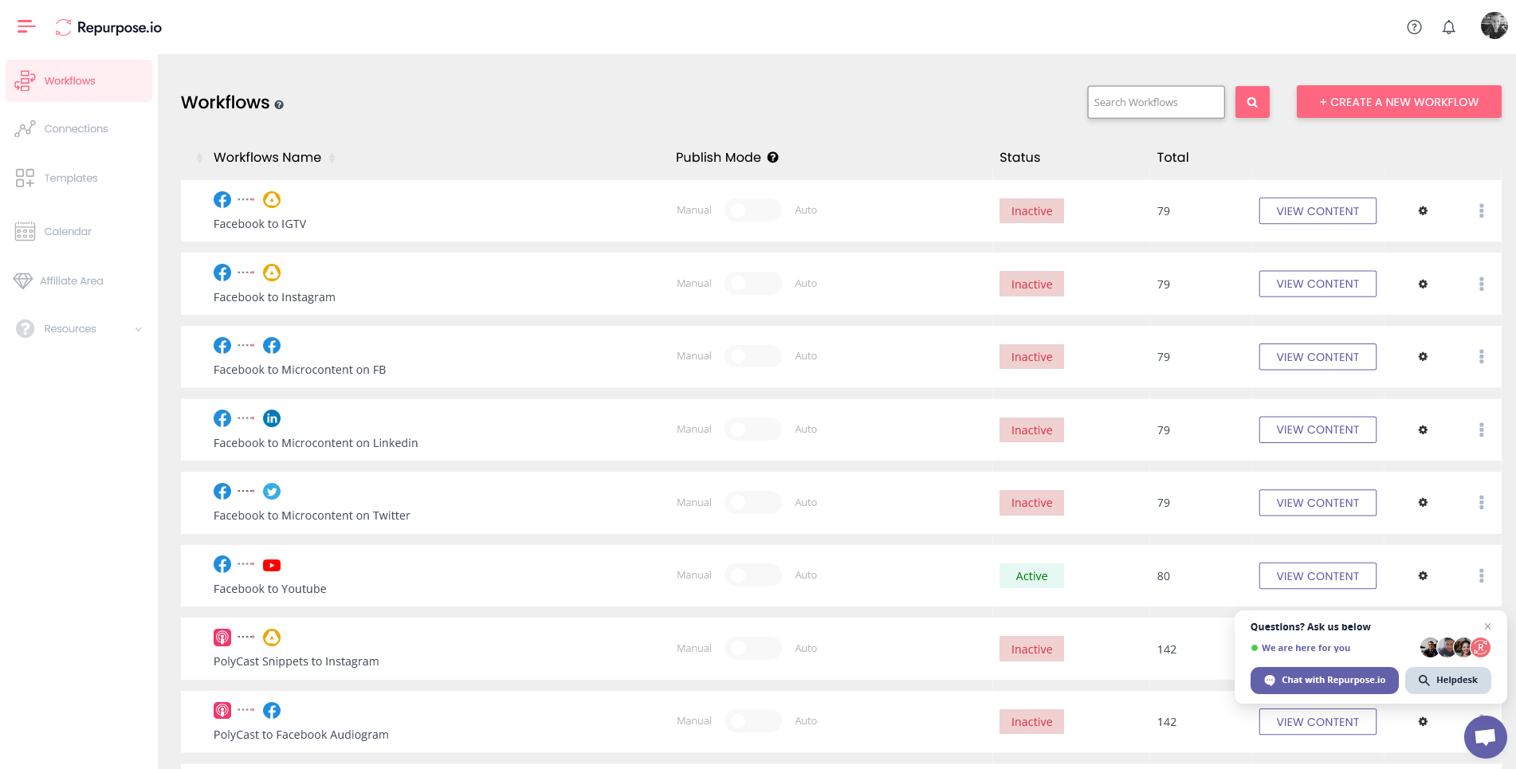Click the Publish Mode help icon
Viewport: 1516px width, 769px height.
(x=772, y=158)
